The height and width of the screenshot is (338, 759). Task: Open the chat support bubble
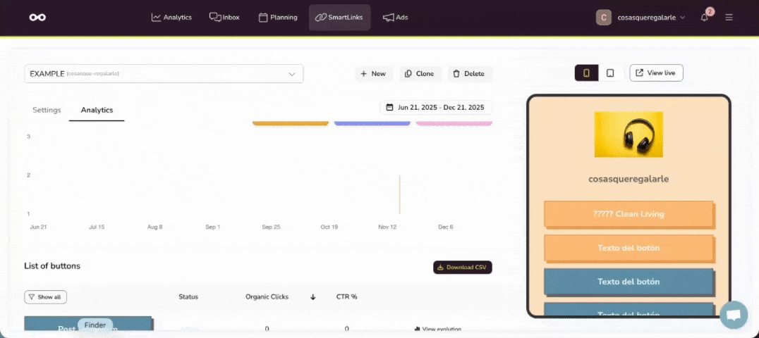pyautogui.click(x=733, y=315)
